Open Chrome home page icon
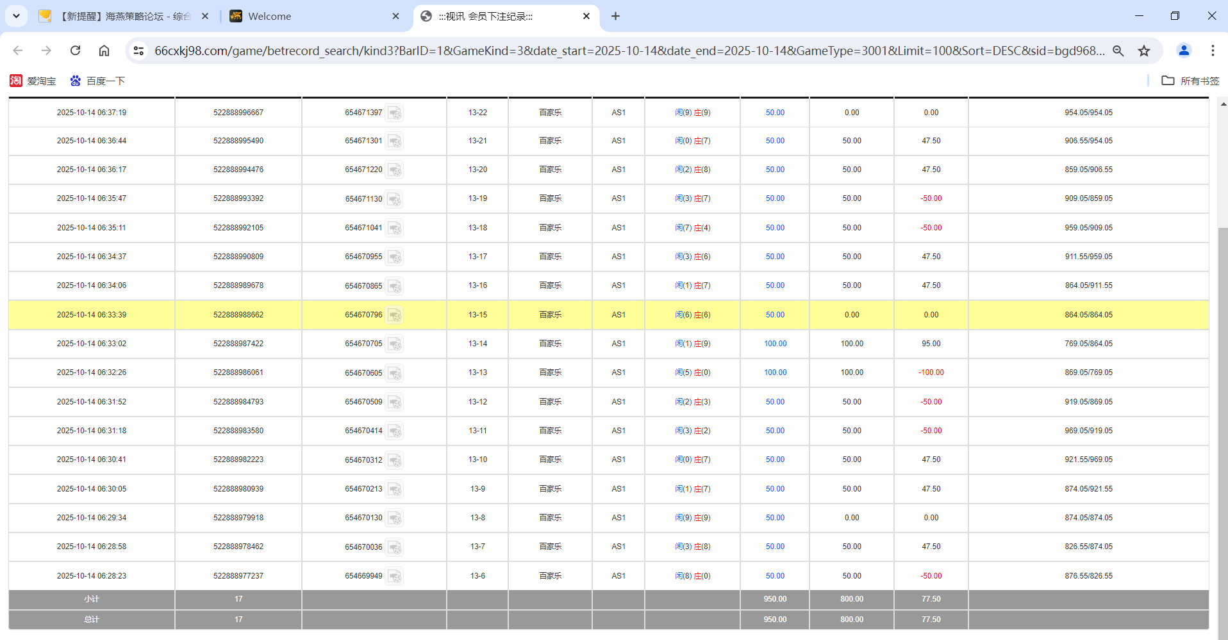The height and width of the screenshot is (640, 1228). click(104, 51)
